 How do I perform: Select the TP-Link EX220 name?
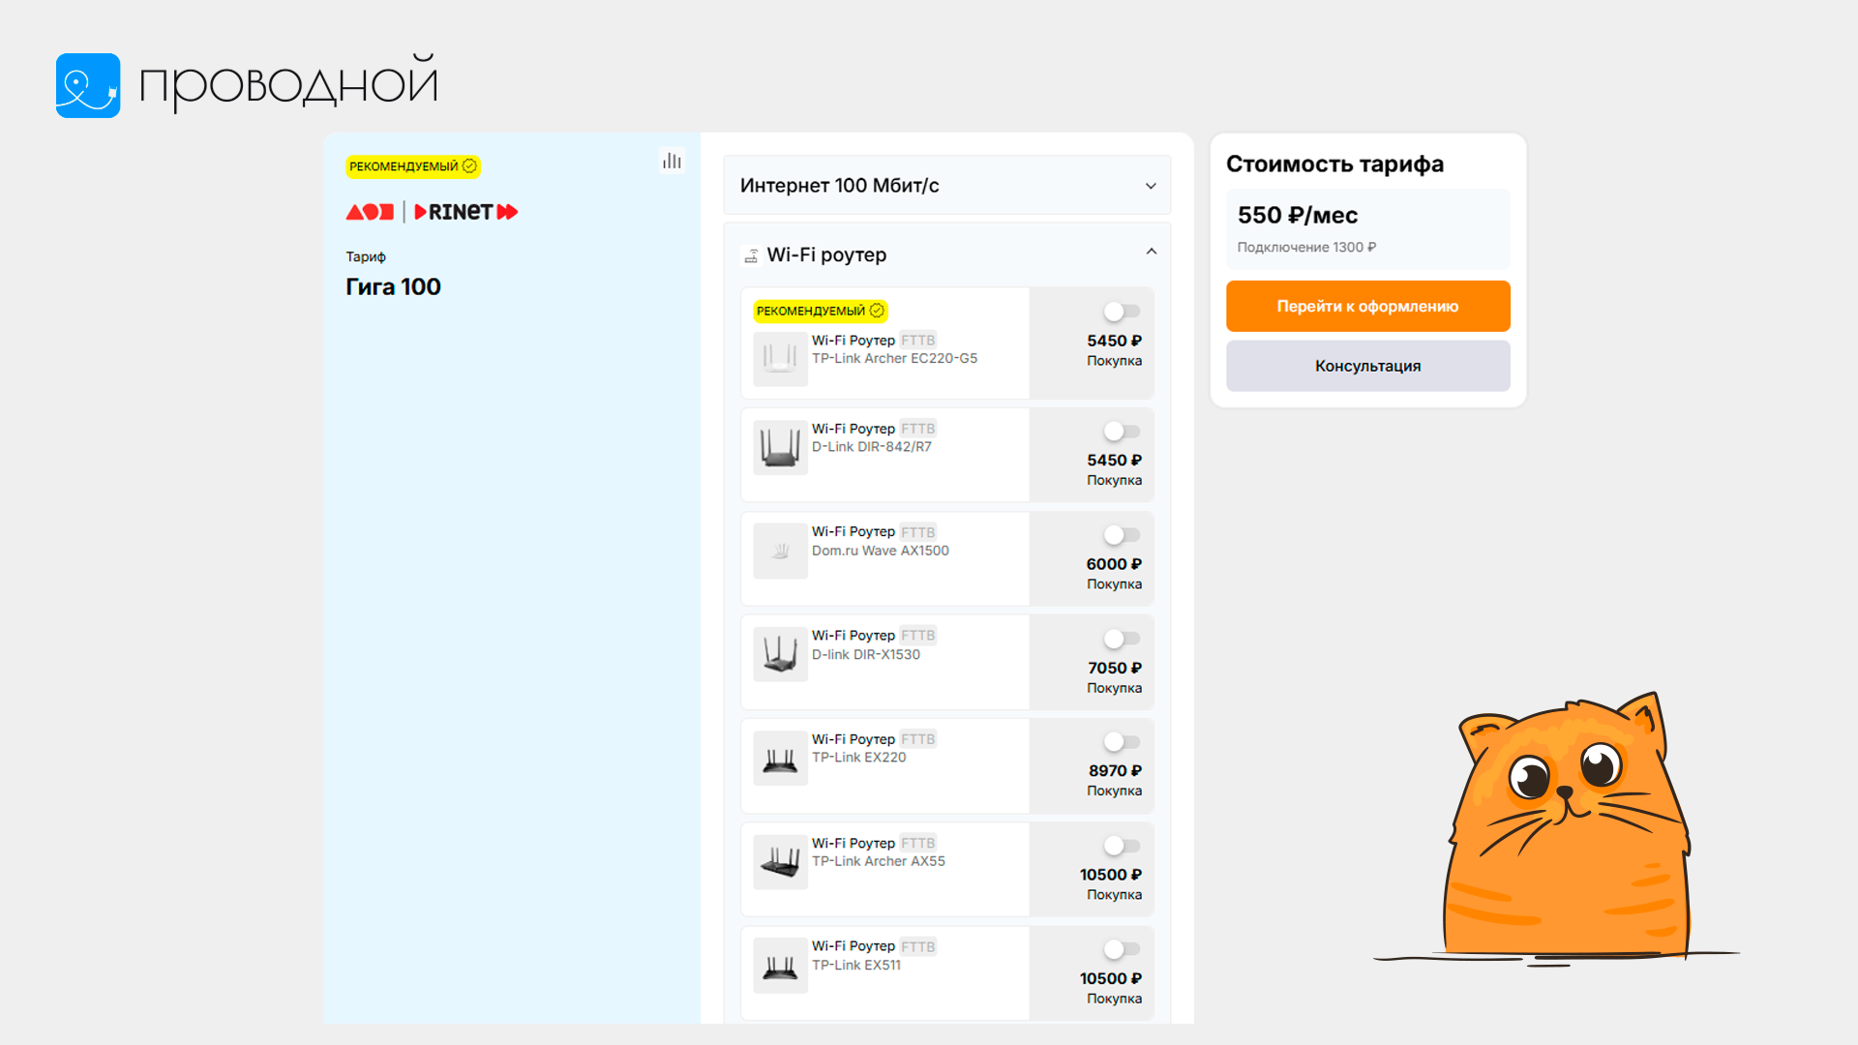(858, 758)
